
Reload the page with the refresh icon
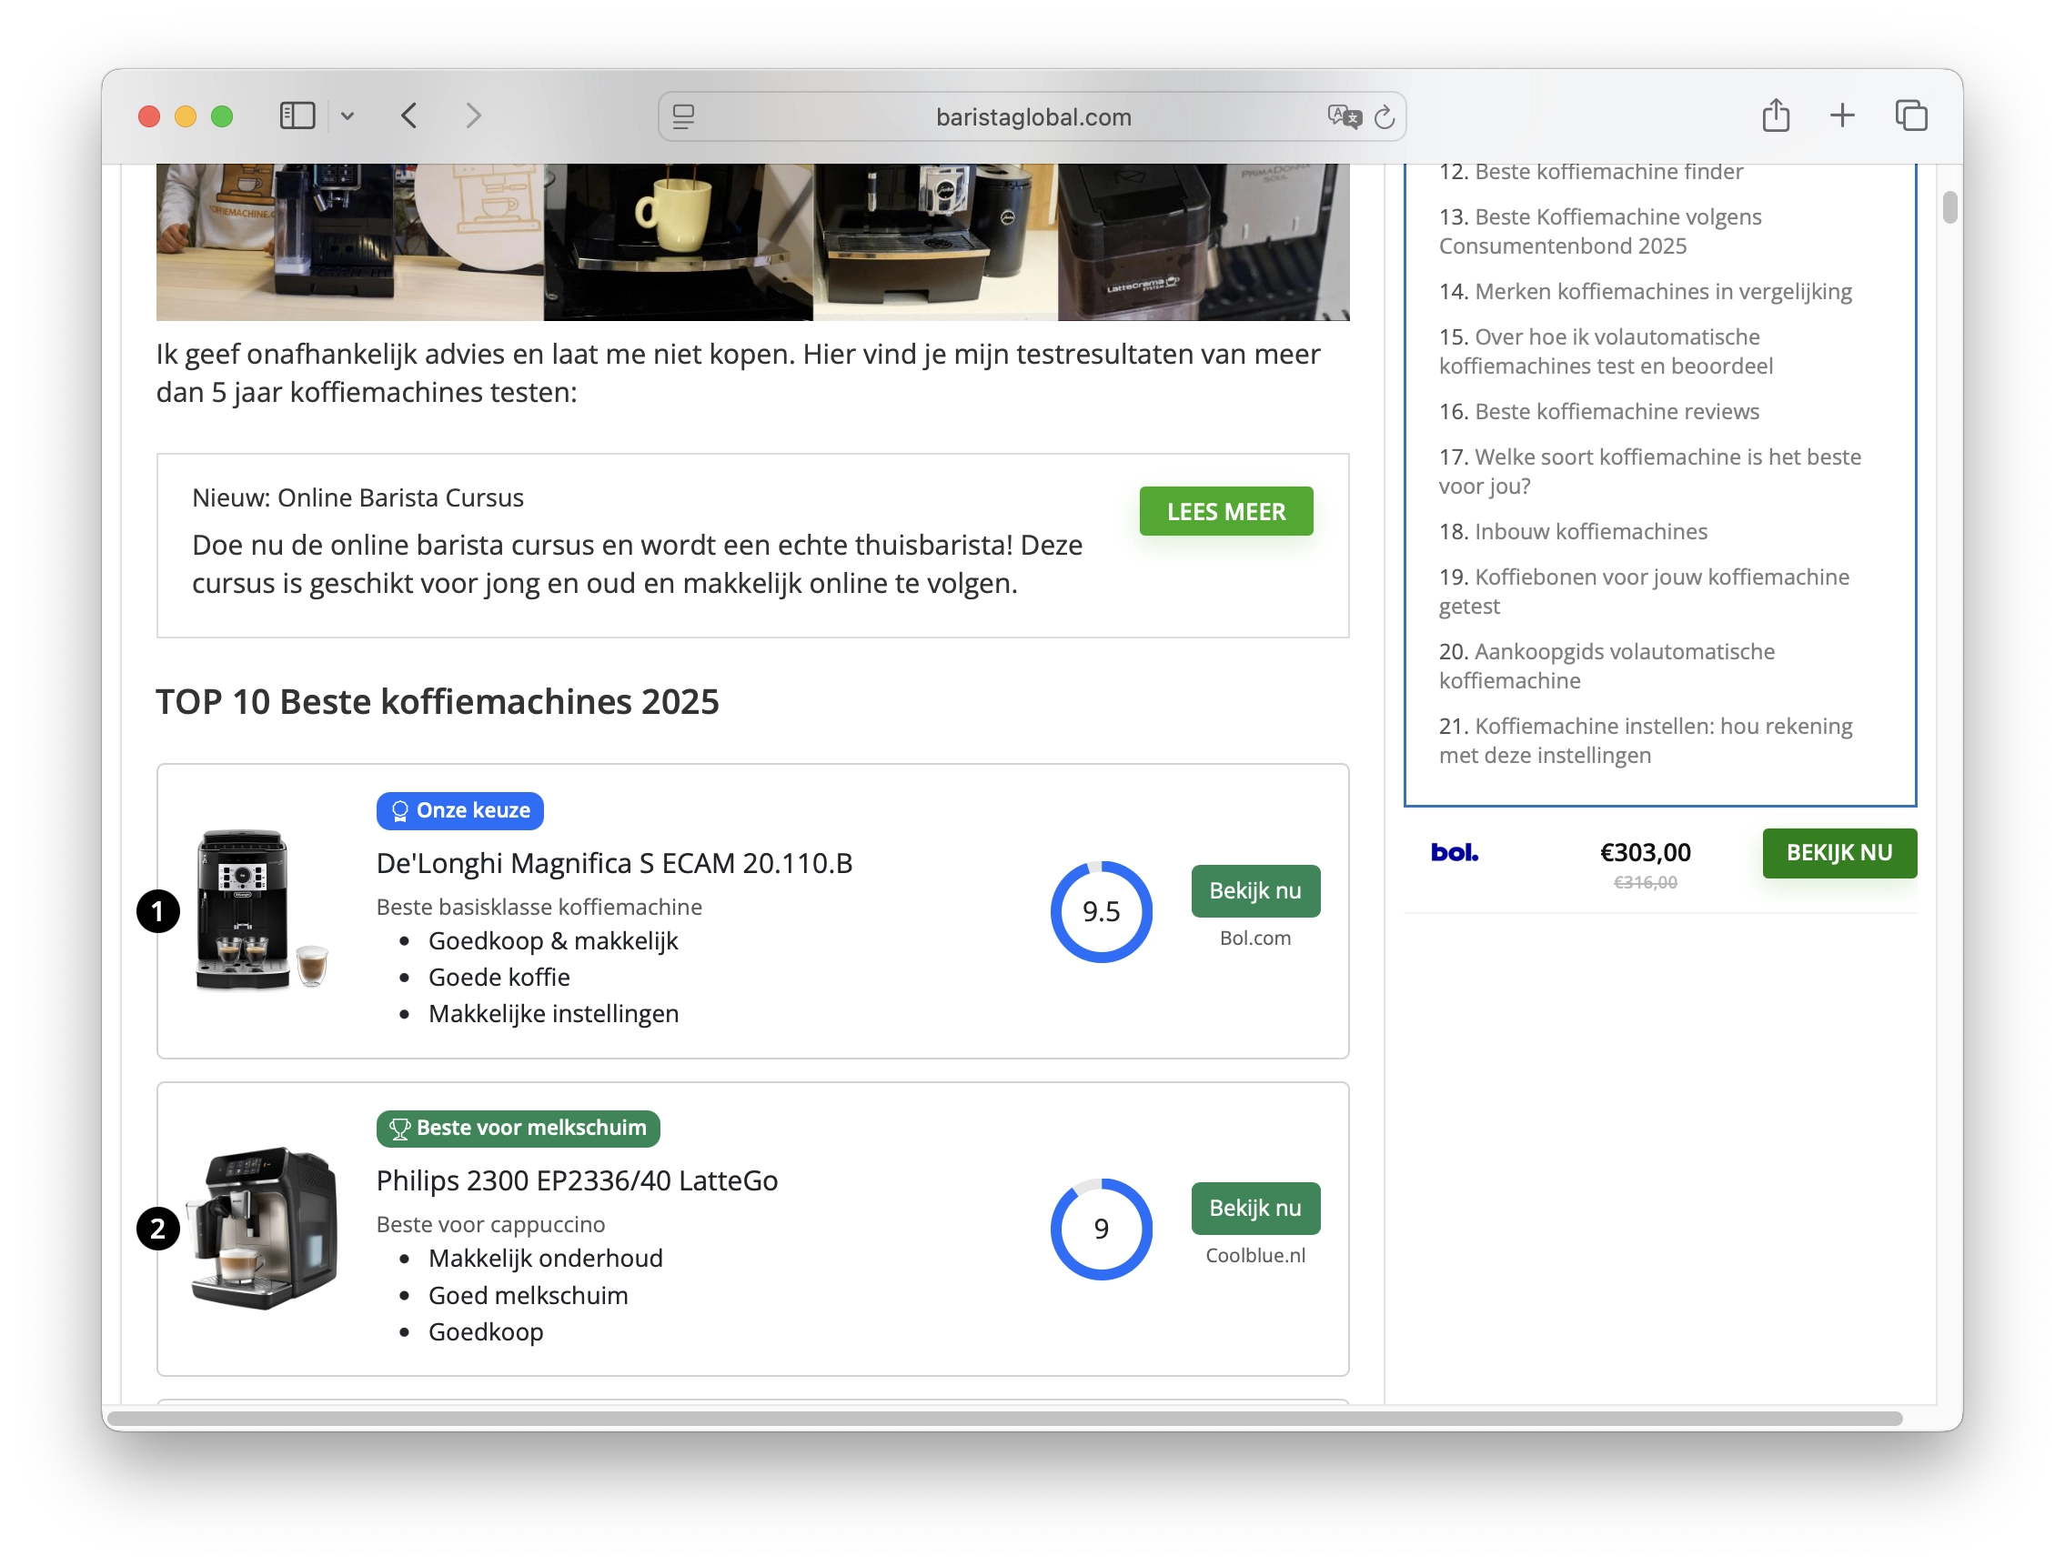1385,116
